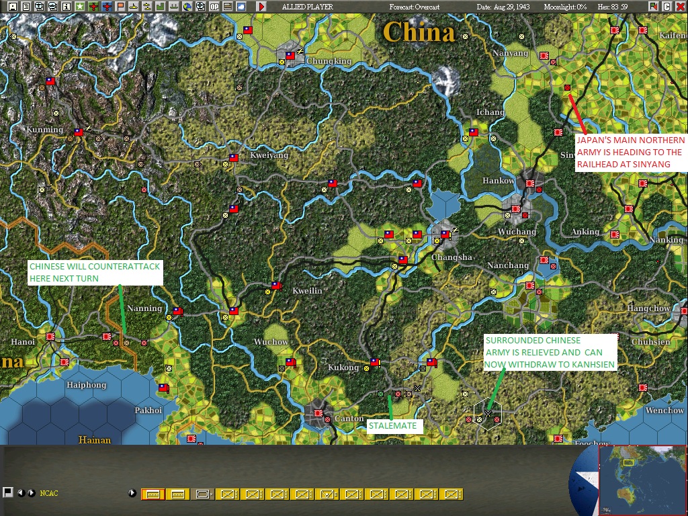The image size is (688, 516).
Task: Click the Chinese flag at Kweilin
Action: click(x=276, y=286)
